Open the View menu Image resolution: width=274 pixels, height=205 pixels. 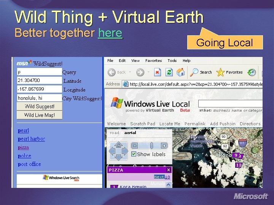click(135, 60)
